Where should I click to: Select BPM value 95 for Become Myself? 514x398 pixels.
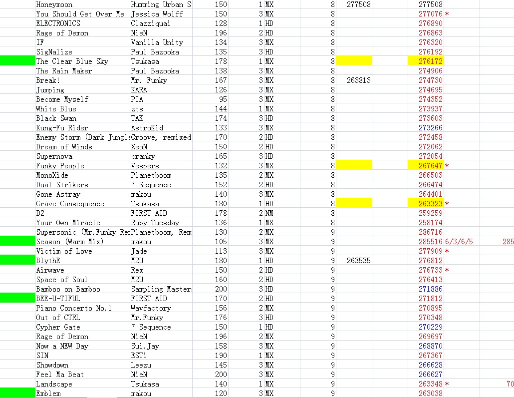click(x=210, y=99)
